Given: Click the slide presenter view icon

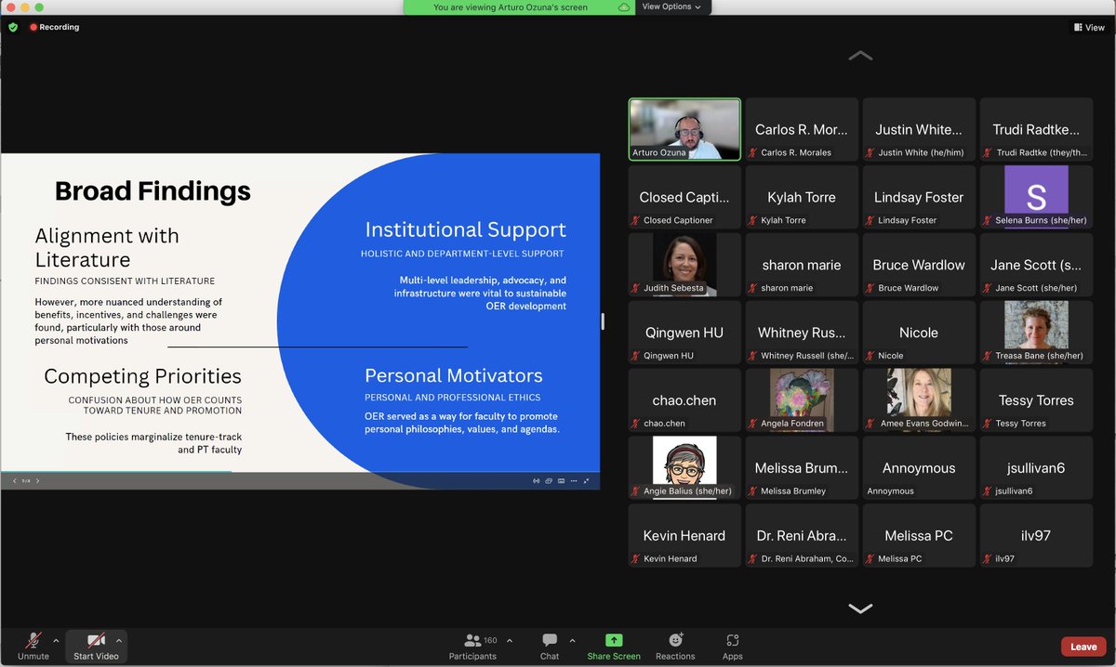Looking at the screenshot, I should (549, 481).
